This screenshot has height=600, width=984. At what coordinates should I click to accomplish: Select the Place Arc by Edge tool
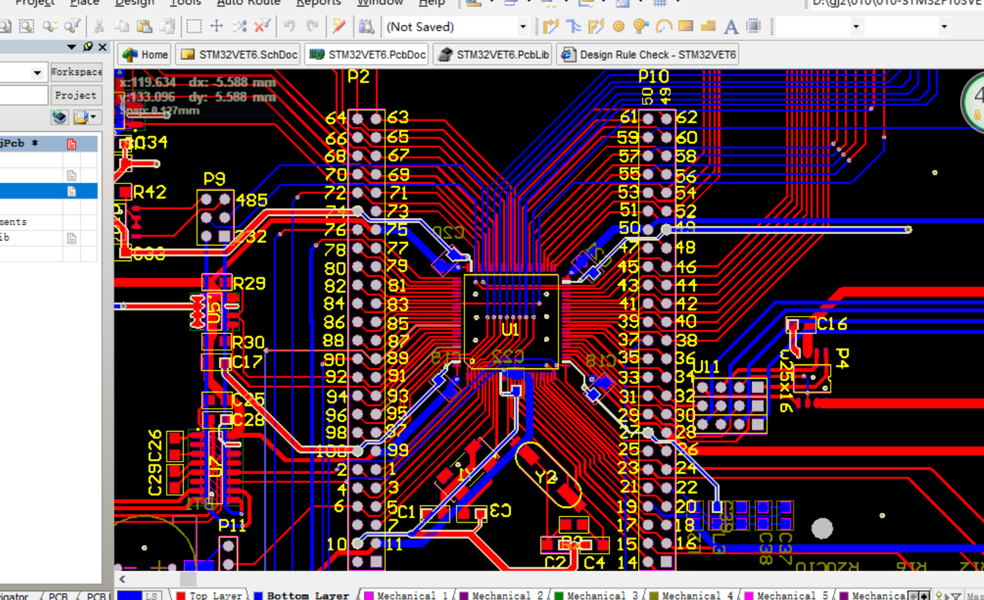[x=664, y=27]
